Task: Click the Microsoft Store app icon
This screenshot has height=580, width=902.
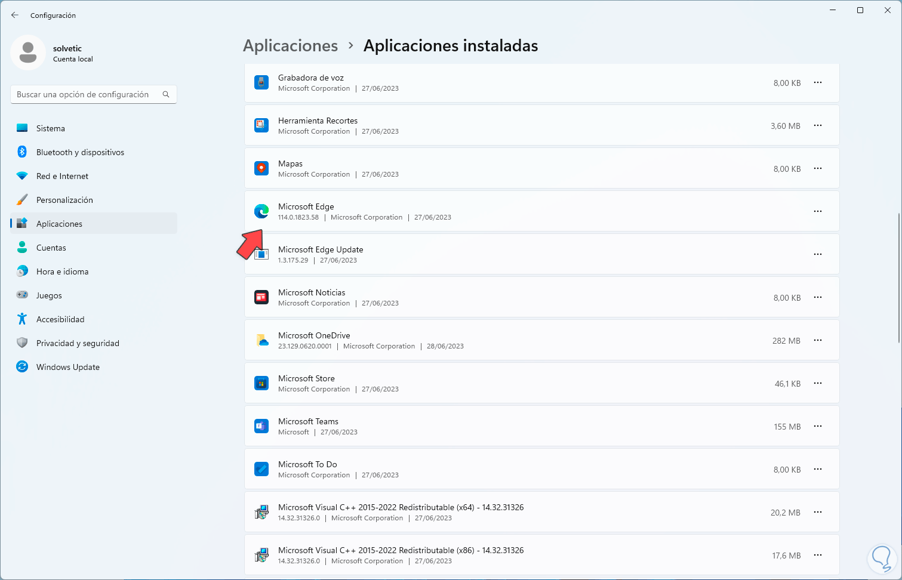Action: click(x=261, y=383)
